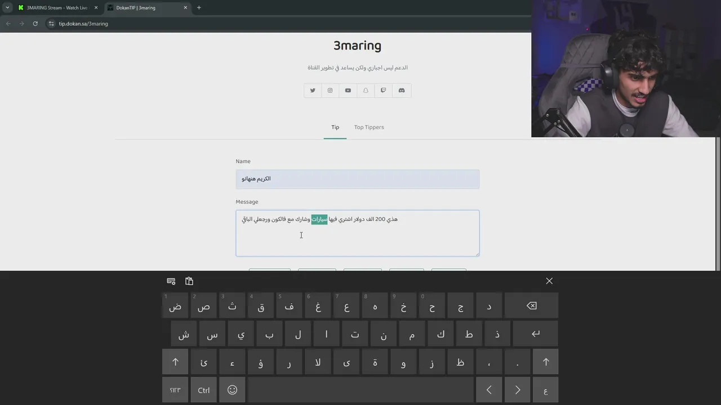721x405 pixels.
Task: Tap the ف key
Action: [289, 305]
